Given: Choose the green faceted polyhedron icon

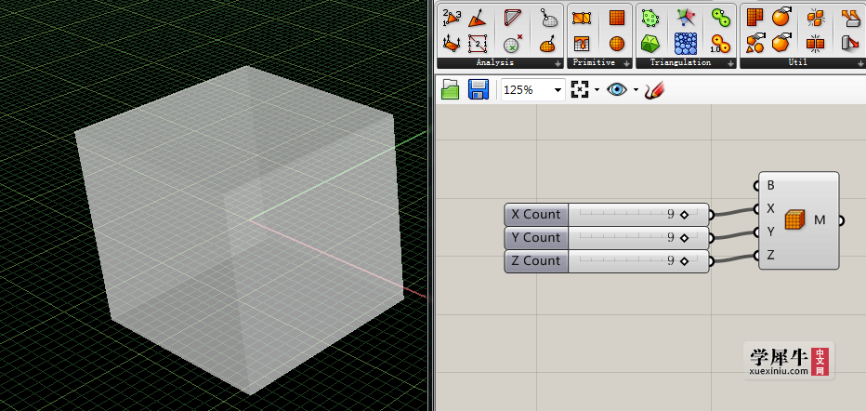Looking at the screenshot, I should 650,43.
